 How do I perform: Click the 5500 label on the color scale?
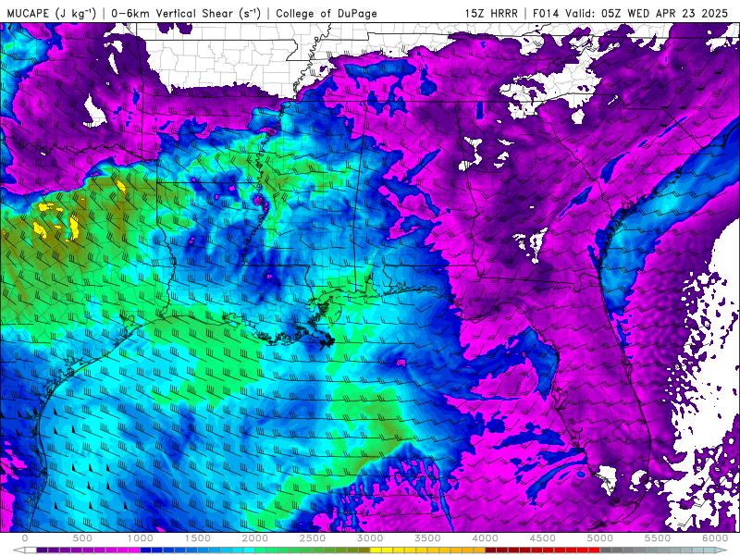[x=658, y=538]
